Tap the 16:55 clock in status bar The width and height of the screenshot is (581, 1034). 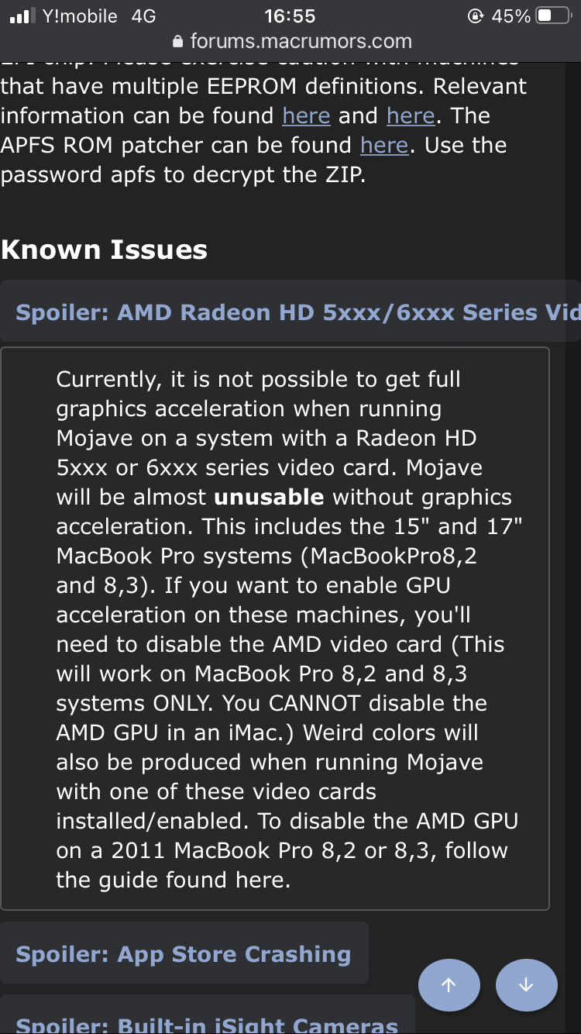290,16
